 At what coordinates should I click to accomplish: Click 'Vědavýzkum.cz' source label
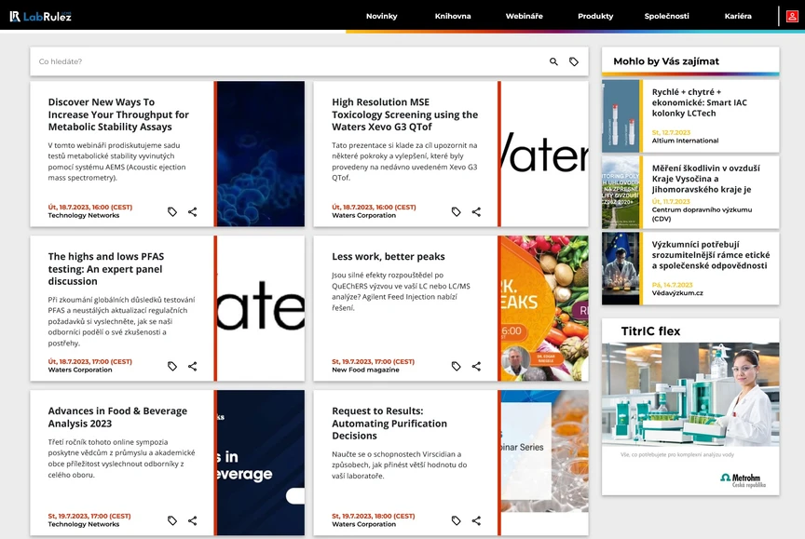[677, 293]
